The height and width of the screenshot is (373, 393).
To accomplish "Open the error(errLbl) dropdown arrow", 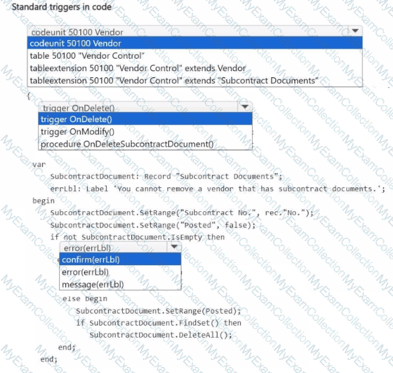I will (174, 247).
